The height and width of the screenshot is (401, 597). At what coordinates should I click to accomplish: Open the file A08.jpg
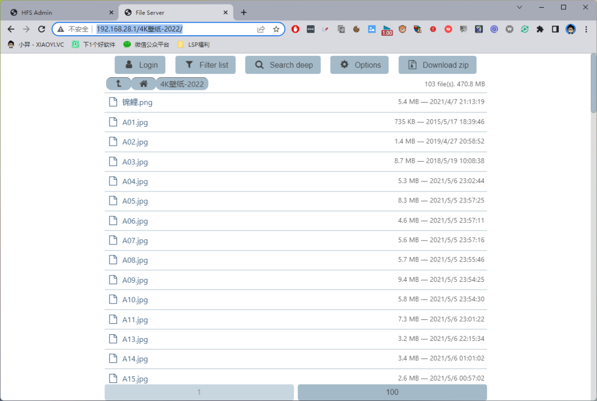coord(135,260)
